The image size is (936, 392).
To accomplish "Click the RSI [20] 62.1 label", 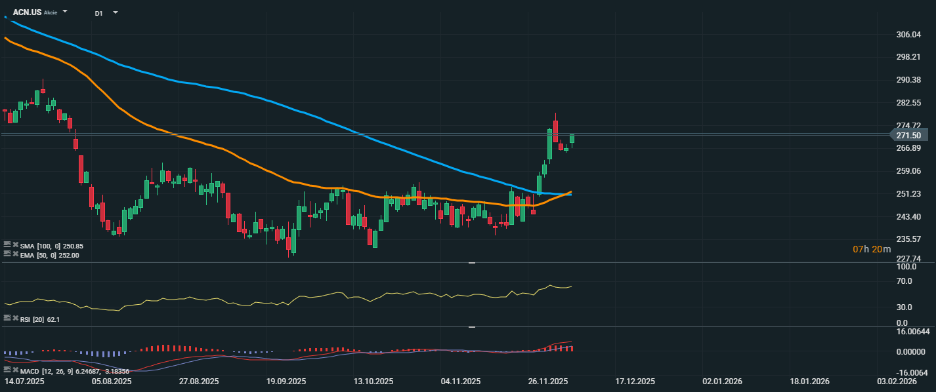I will [40, 319].
